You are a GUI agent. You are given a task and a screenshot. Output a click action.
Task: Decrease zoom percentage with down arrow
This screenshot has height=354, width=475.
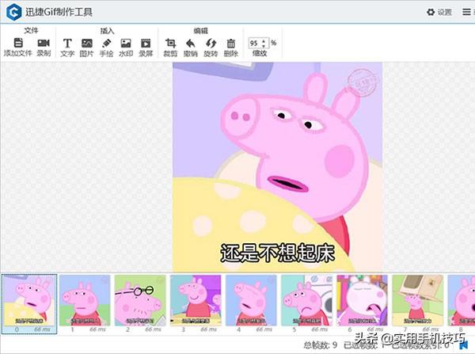(264, 45)
